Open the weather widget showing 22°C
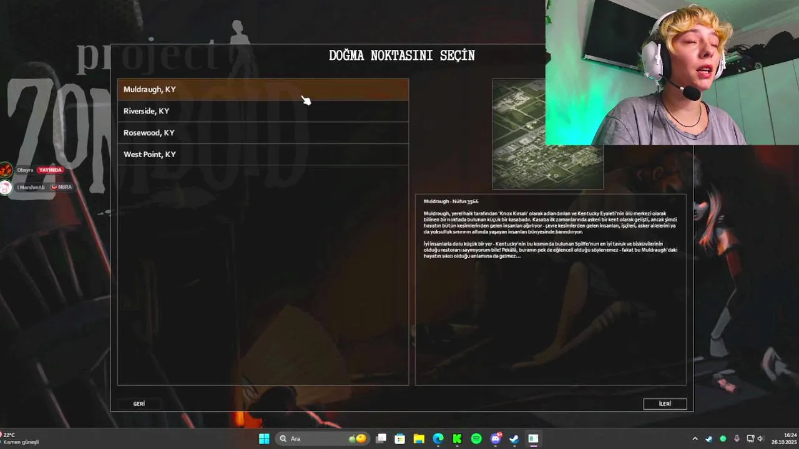This screenshot has width=799, height=449. point(21,438)
